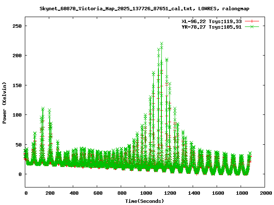The image size is (274, 205).
Task: Click the red line sample in the legend
Action: click(x=252, y=21)
